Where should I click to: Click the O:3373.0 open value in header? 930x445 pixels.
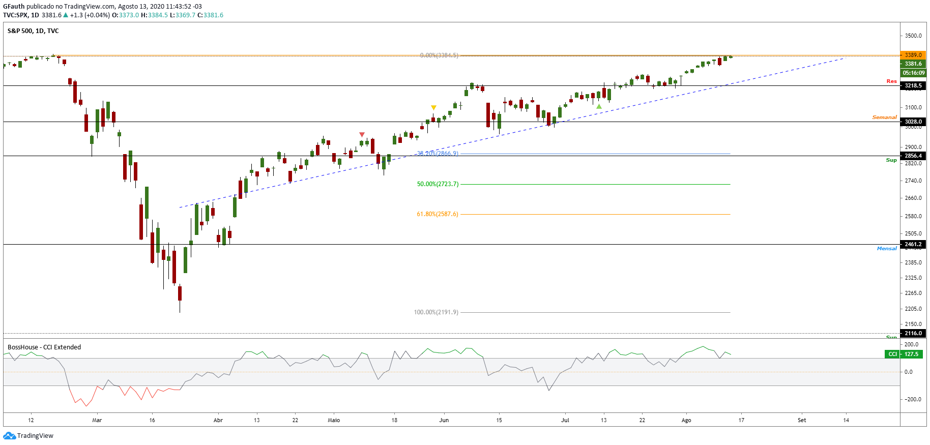[125, 15]
